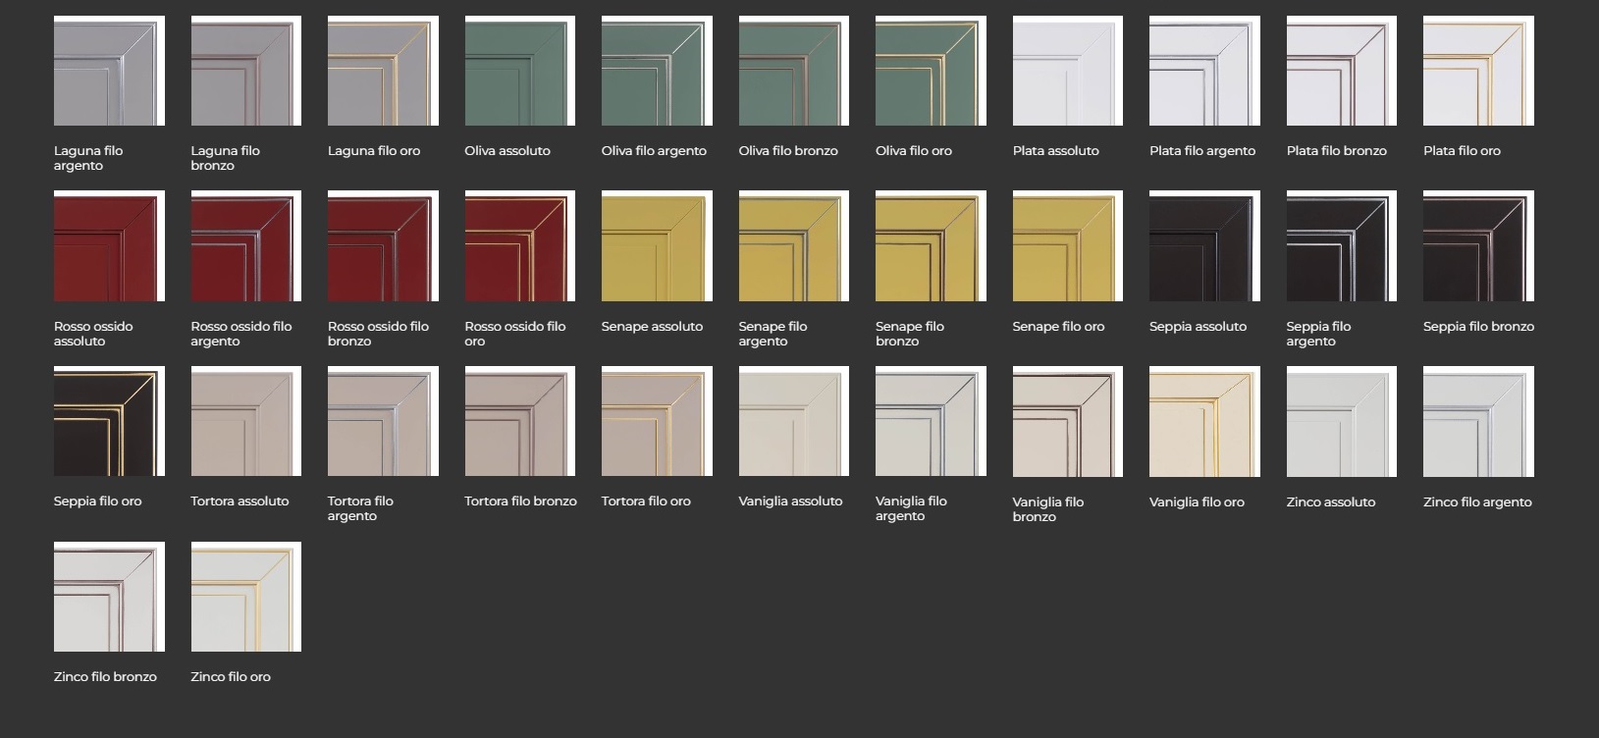The width and height of the screenshot is (1599, 738).
Task: Choose the Rosso ossido filo argento swatch
Action: point(245,246)
